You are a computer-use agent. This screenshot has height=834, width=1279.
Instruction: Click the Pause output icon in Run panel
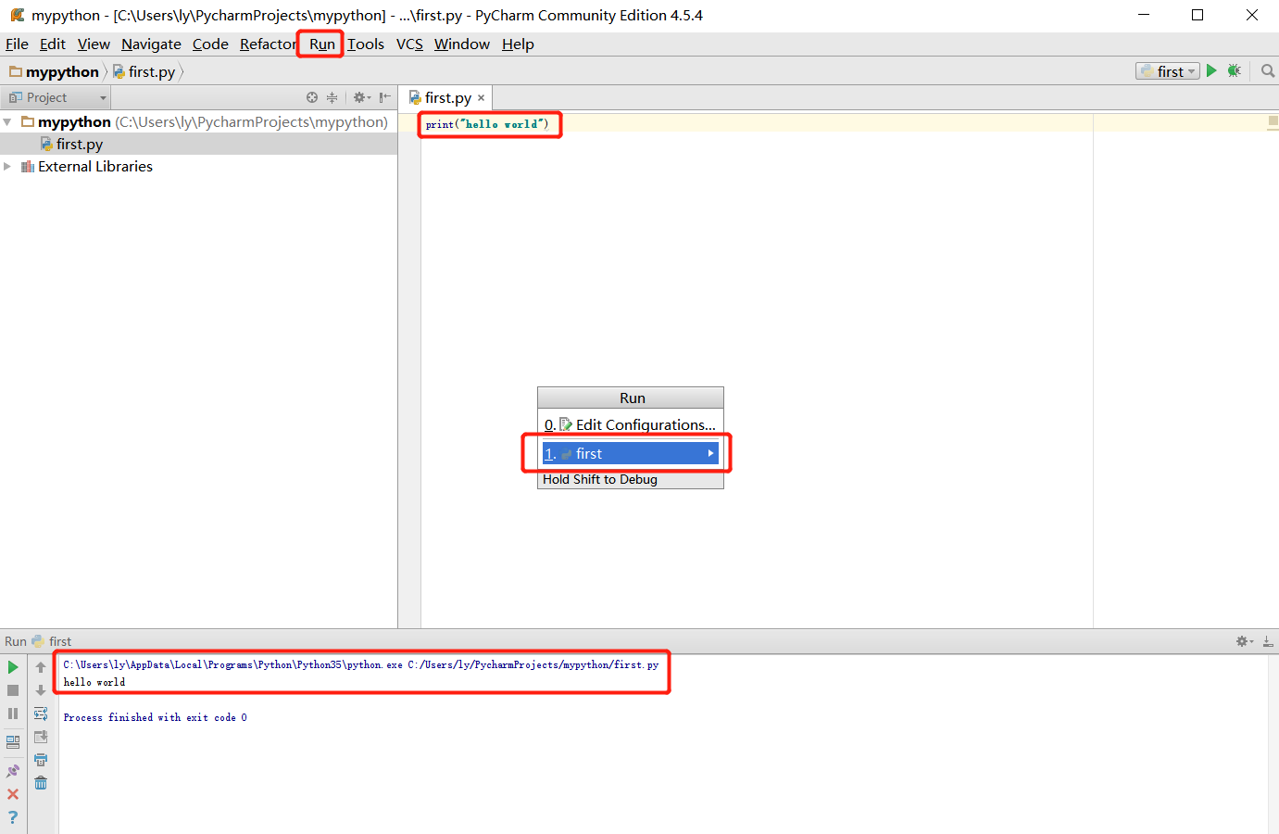pos(13,714)
